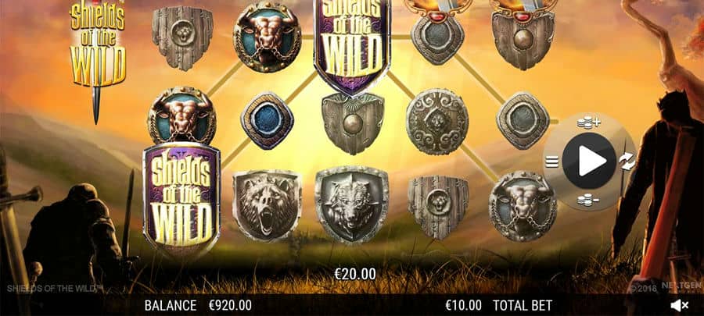Click the €20.00 win amount
Screen dimensions: 704x316
tap(355, 274)
